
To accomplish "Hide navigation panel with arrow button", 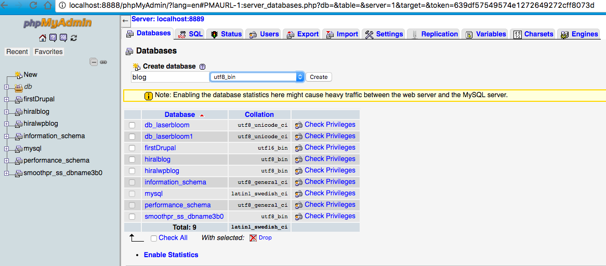I will (125, 21).
